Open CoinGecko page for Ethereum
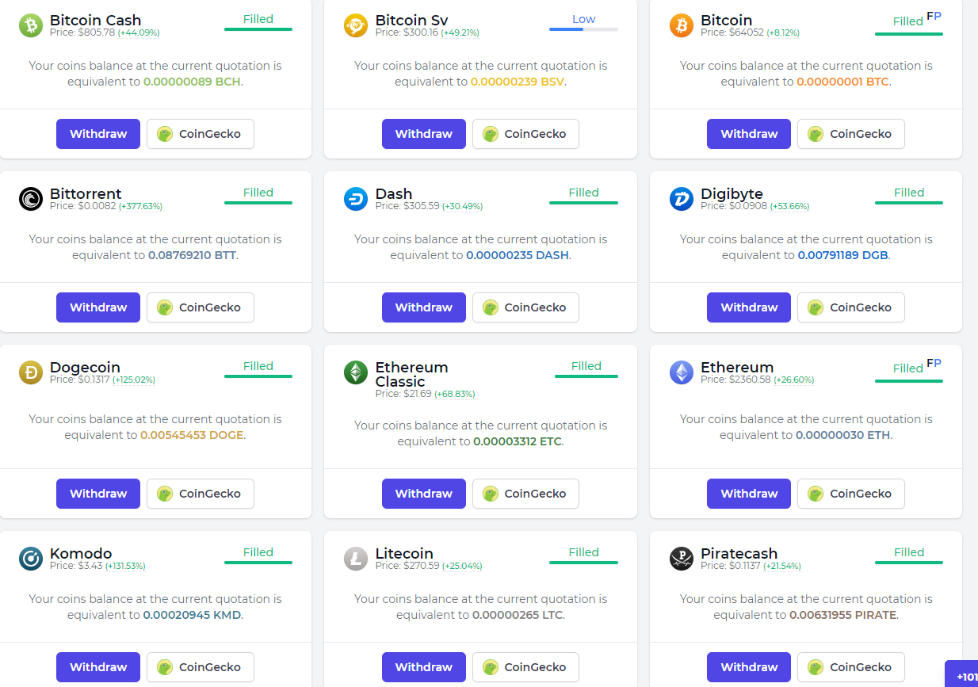This screenshot has height=687, width=978. point(851,494)
